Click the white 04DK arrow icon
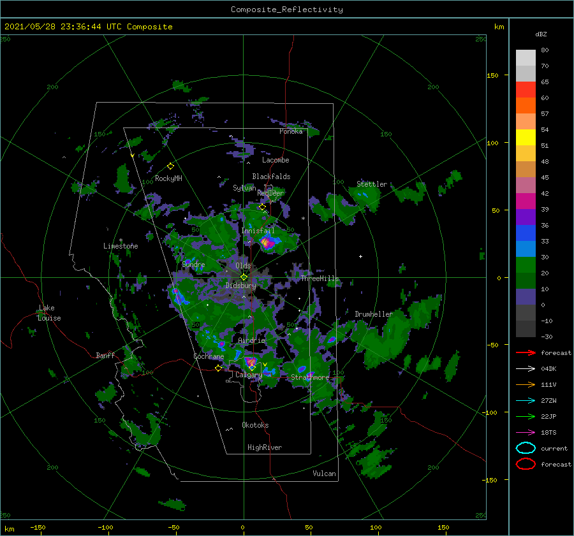Screen dimensions: 574x536 click(526, 369)
